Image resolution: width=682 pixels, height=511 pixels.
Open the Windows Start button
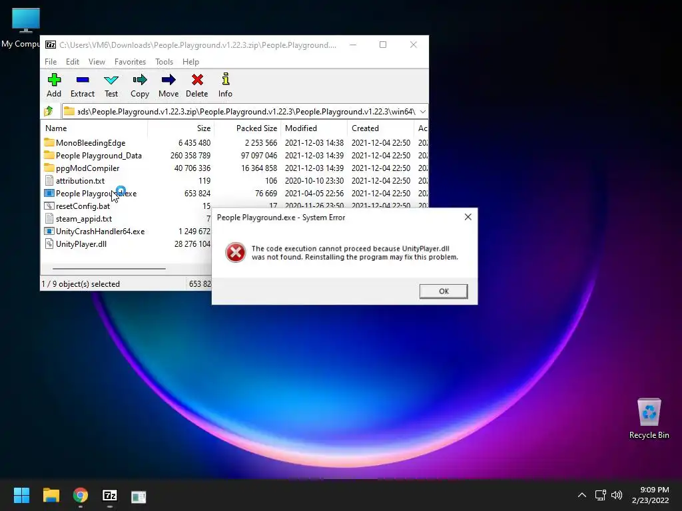click(21, 495)
